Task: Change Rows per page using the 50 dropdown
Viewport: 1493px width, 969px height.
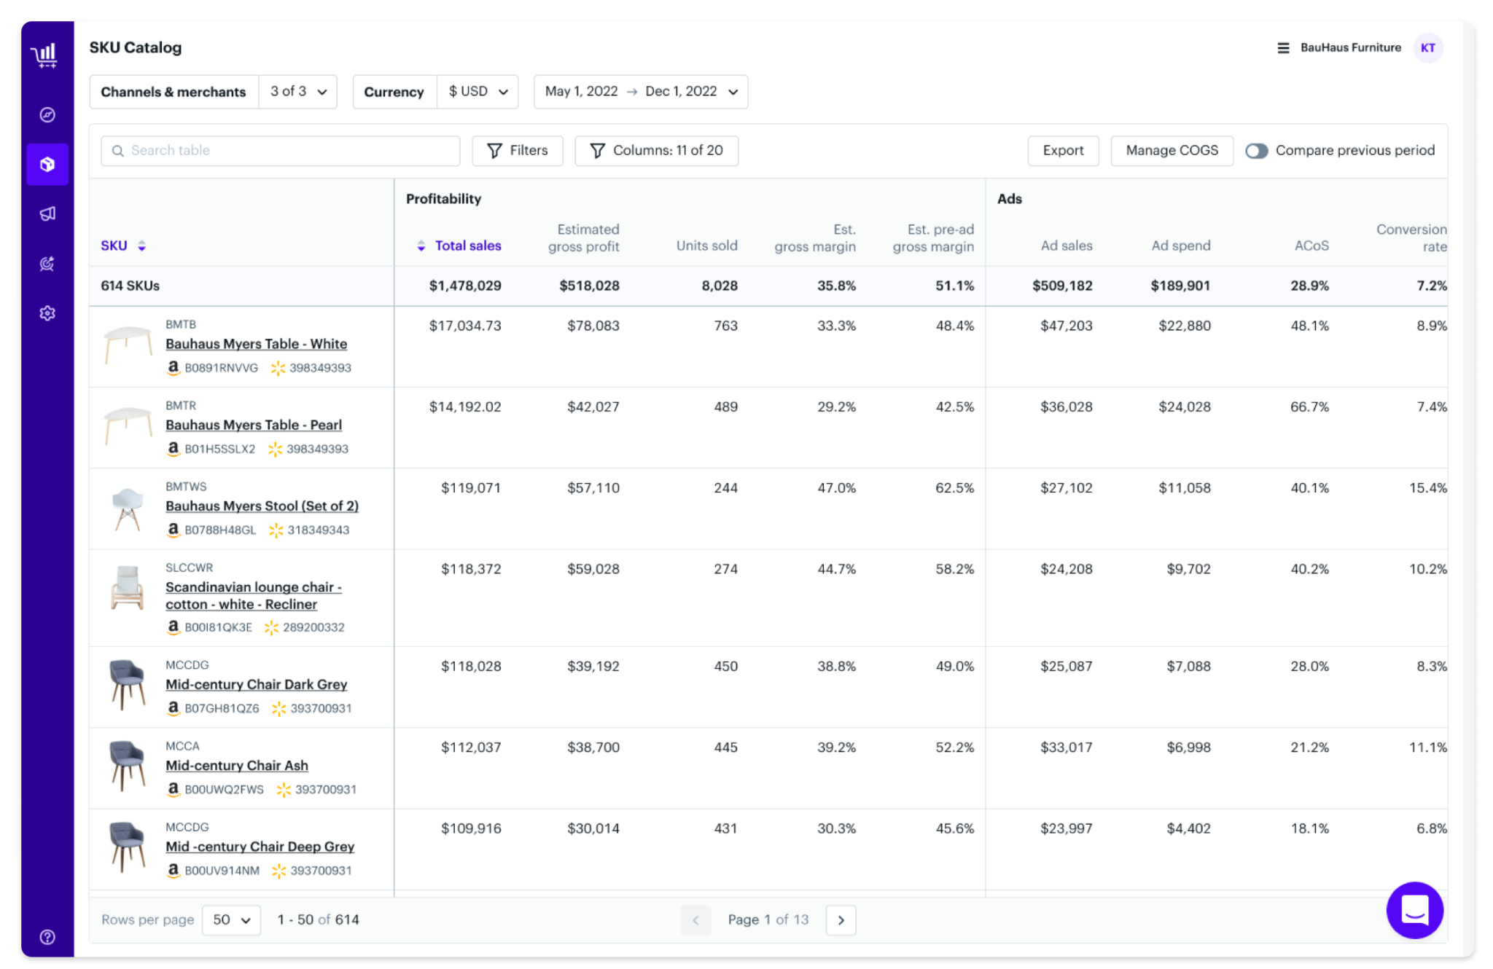Action: click(x=230, y=919)
